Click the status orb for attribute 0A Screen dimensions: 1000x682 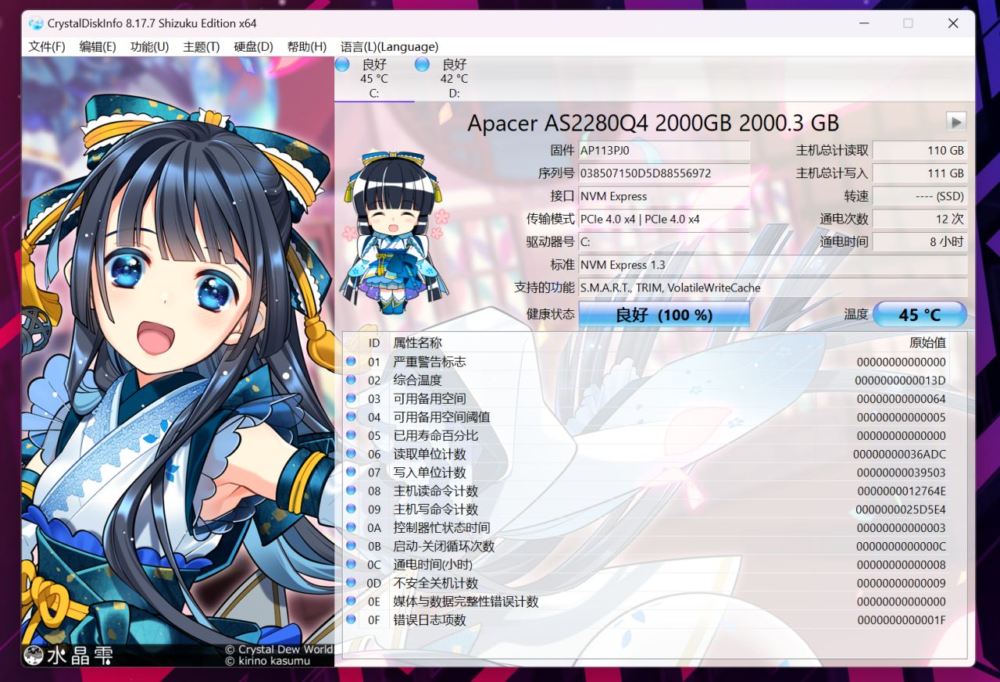point(351,528)
